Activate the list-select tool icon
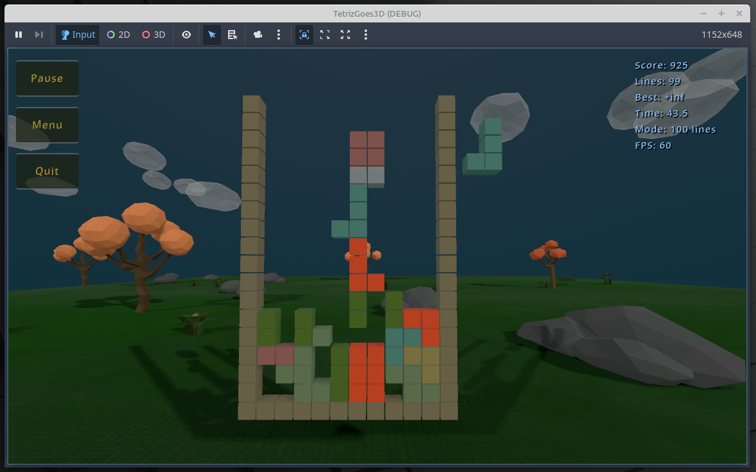The width and height of the screenshot is (756, 472). point(233,35)
